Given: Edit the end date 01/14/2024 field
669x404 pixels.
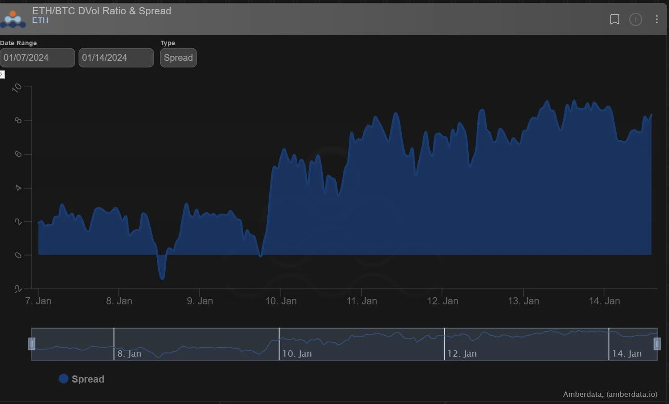Looking at the screenshot, I should coord(116,58).
